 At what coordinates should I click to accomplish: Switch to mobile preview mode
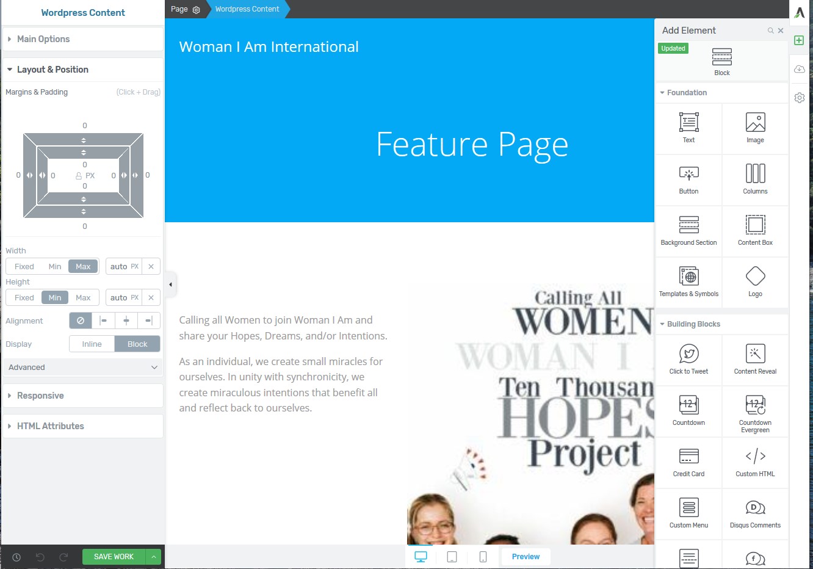coord(483,557)
